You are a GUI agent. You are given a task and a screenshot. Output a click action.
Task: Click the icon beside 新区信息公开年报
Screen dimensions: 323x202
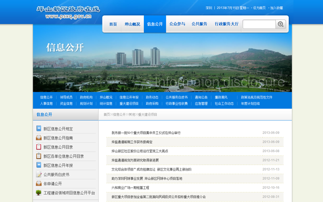(x=38, y=165)
